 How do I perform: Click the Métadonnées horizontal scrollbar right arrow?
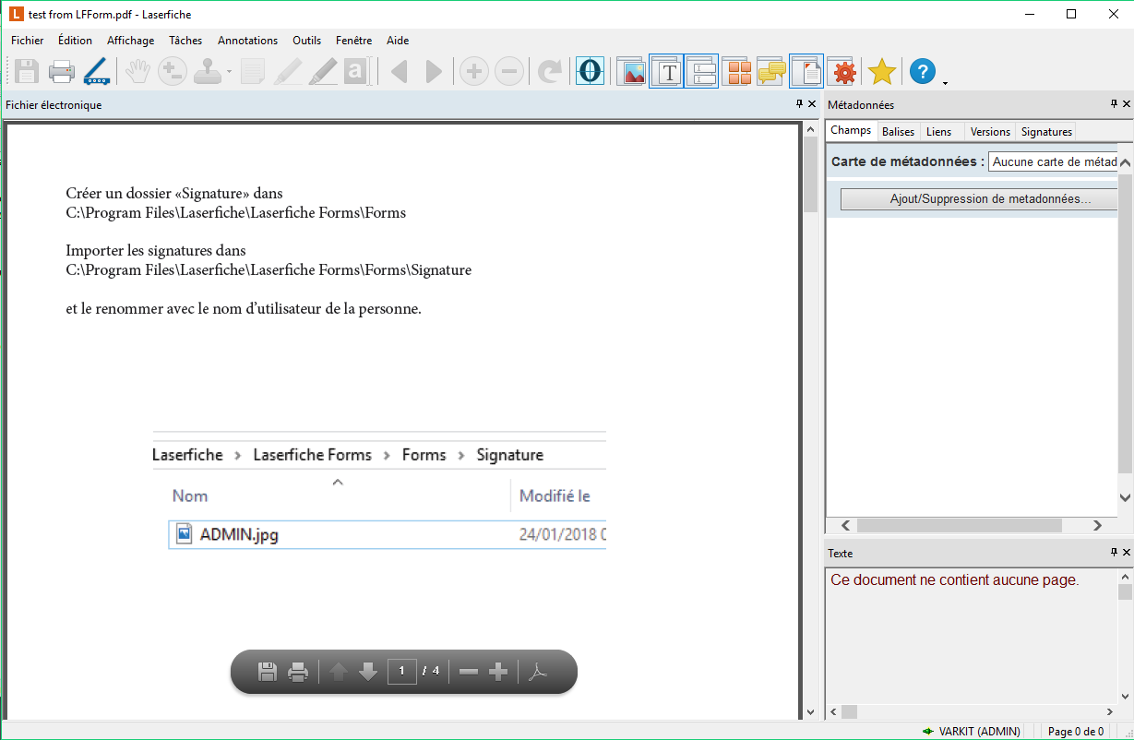pyautogui.click(x=1097, y=525)
